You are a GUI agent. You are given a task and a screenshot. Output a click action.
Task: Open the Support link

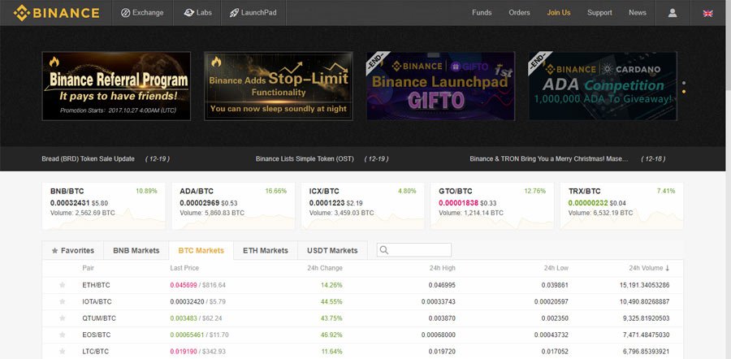point(599,12)
